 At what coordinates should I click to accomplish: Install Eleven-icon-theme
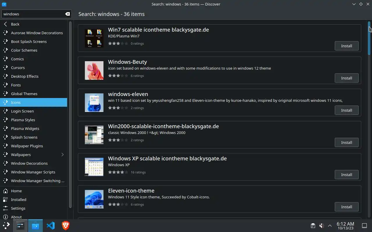coord(346,207)
